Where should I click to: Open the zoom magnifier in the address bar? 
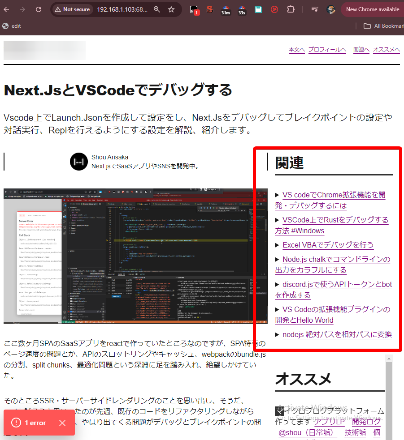(156, 9)
